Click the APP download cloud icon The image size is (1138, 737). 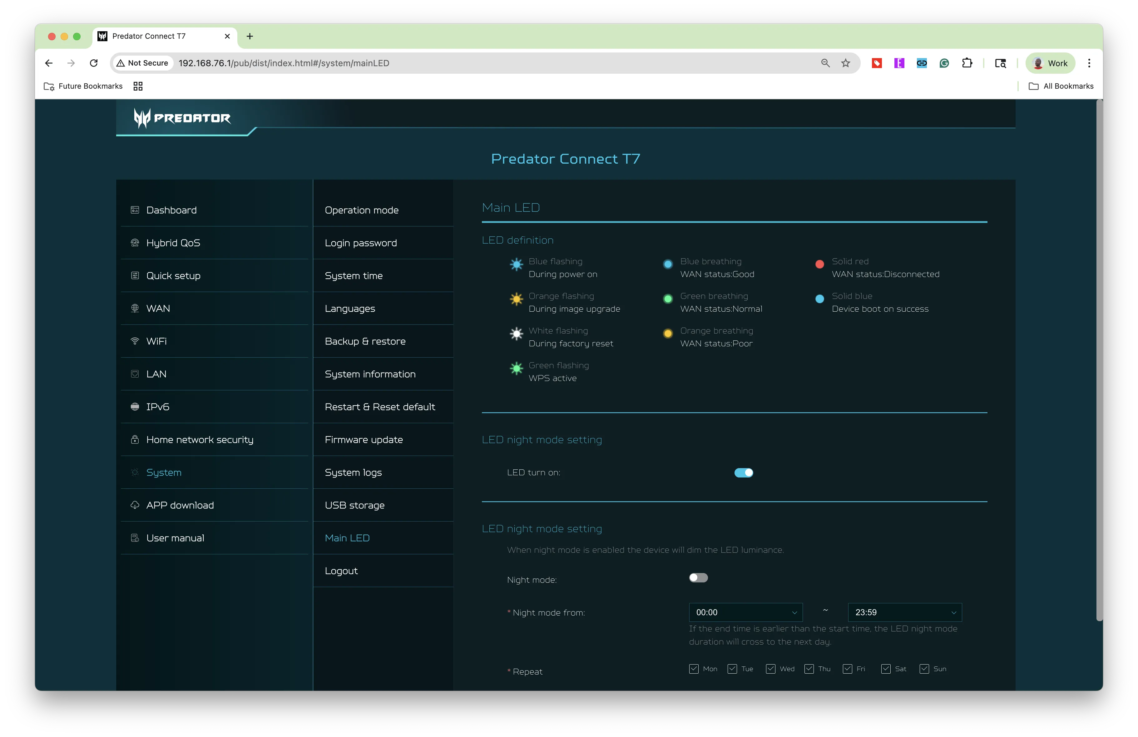[135, 505]
